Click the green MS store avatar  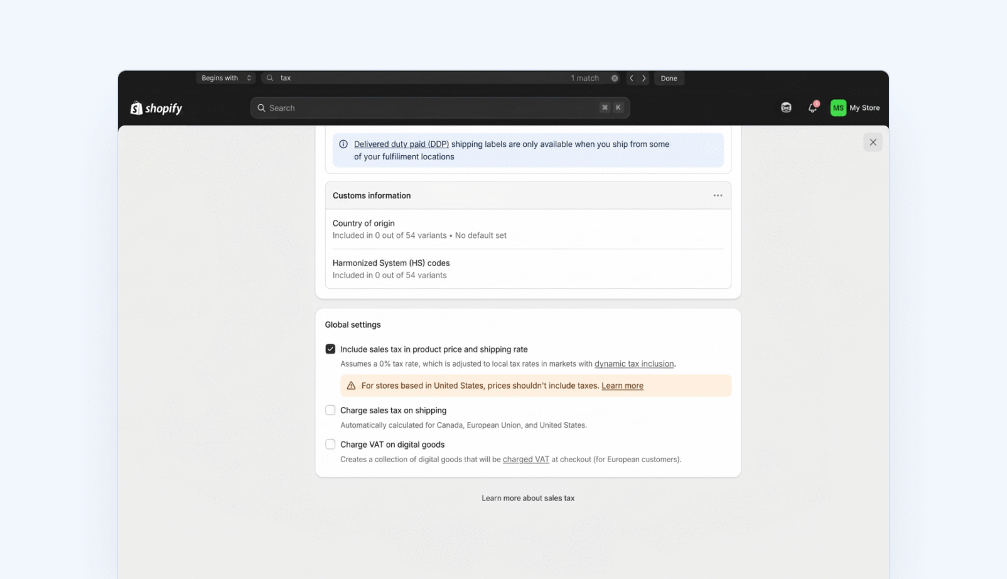point(838,108)
